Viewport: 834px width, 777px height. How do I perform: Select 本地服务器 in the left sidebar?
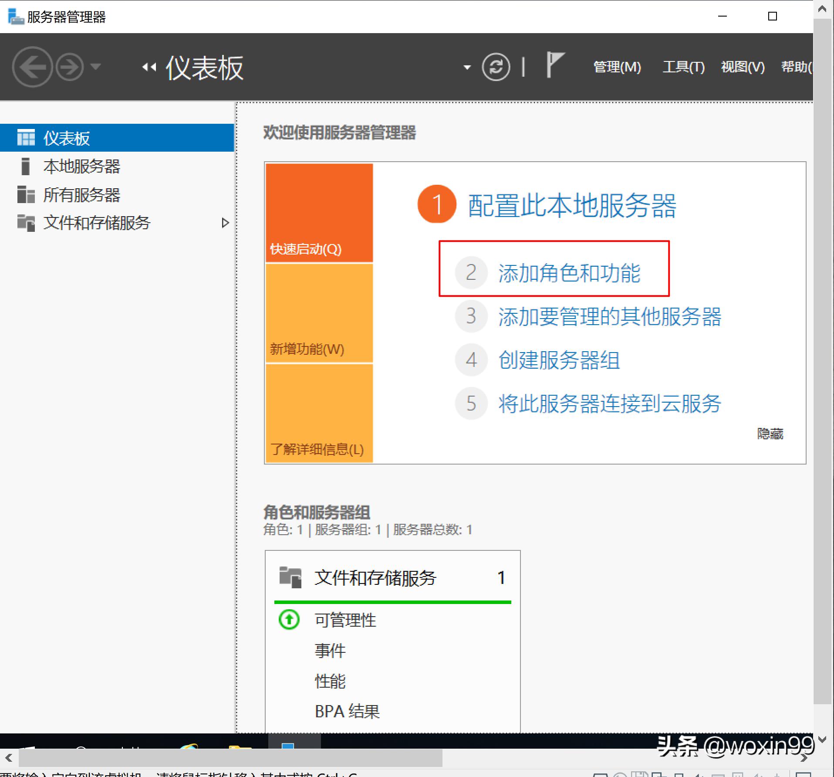click(82, 166)
